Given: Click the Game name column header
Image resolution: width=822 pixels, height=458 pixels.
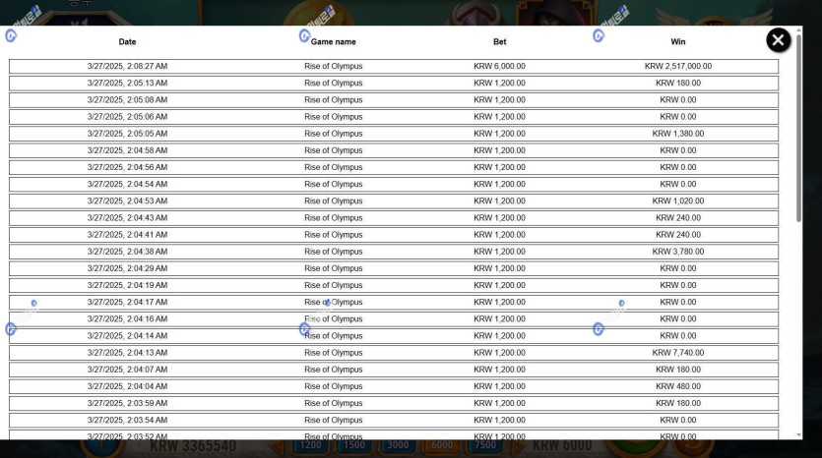Looking at the screenshot, I should click(x=333, y=42).
